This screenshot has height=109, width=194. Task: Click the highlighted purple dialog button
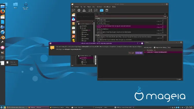(x=139, y=53)
